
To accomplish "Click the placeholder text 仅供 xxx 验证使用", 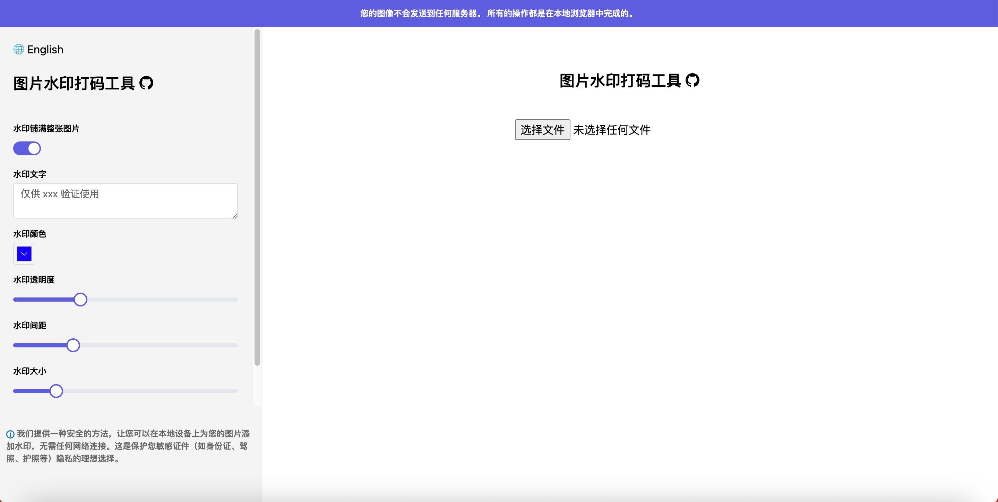I will pos(60,194).
